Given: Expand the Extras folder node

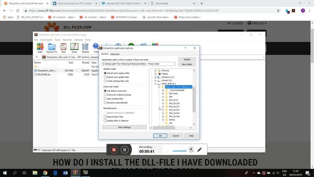Looking at the screenshot, I should tap(163, 119).
